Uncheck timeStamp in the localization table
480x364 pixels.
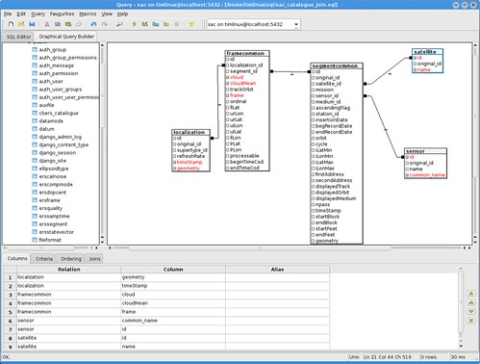175,163
